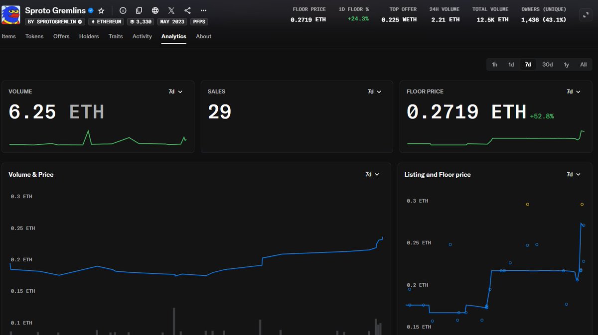Viewport: 598px width, 335px height.
Task: Open the collection's X profile icon
Action: (171, 10)
